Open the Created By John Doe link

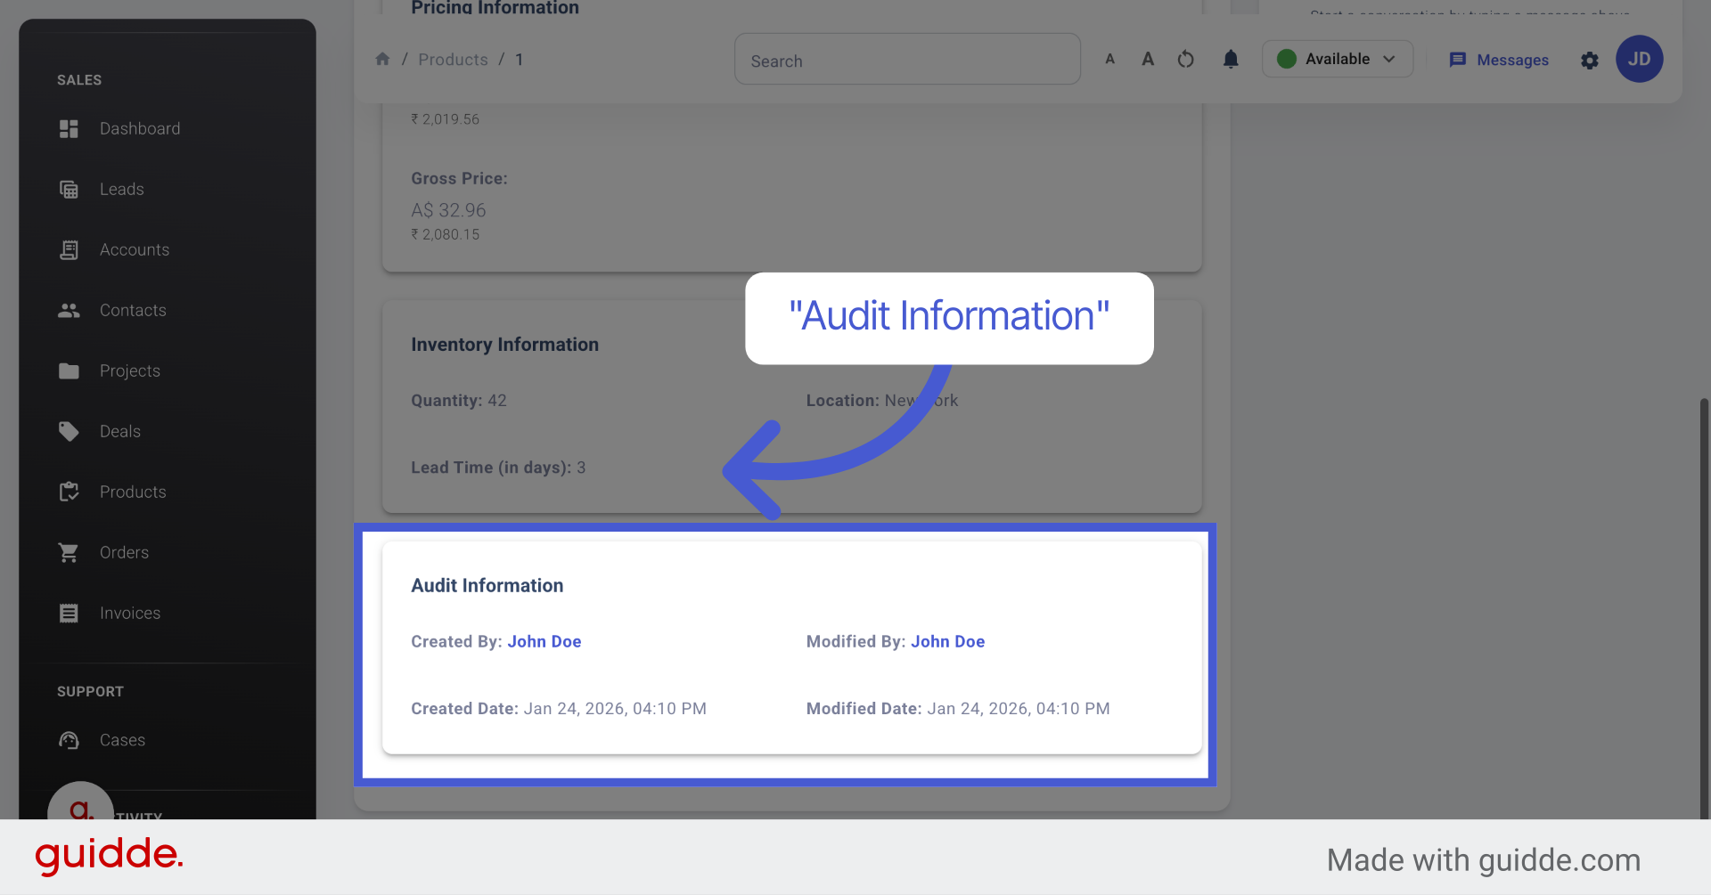click(x=544, y=641)
